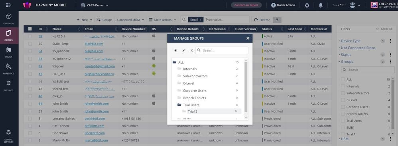Toggle the filter funnel button
Image resolution: width=398 pixels, height=146 pixels.
pos(277,20)
